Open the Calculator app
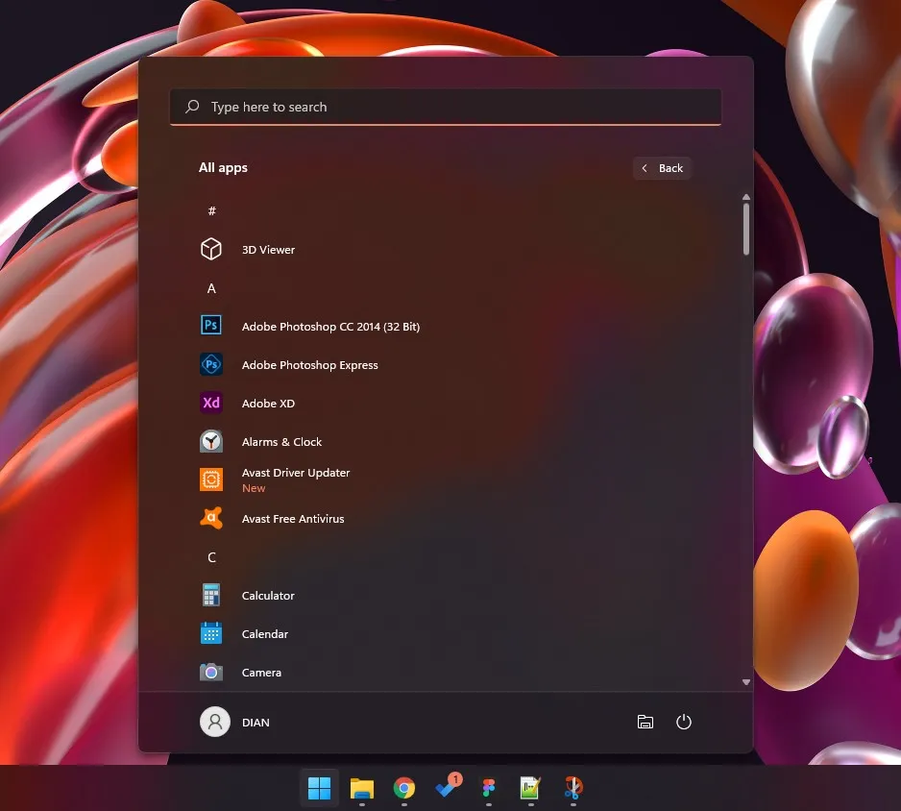 point(267,595)
